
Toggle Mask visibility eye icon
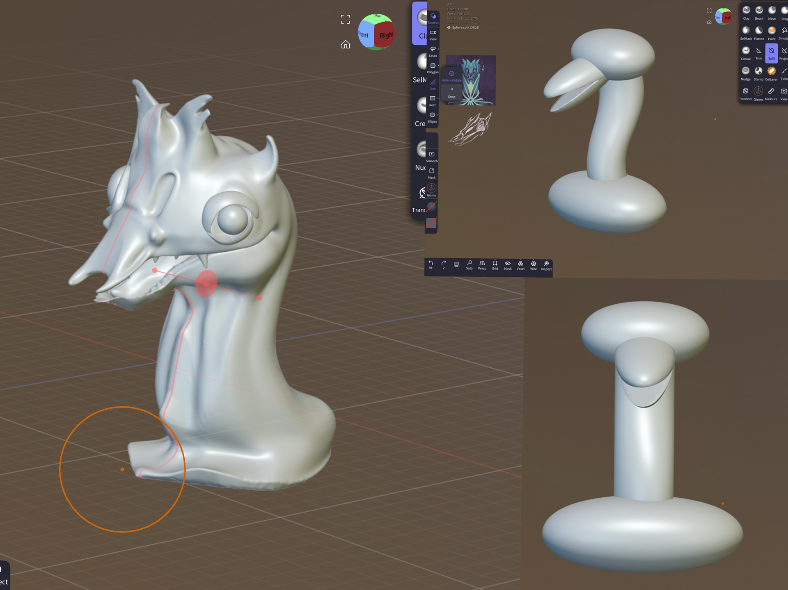point(508,265)
